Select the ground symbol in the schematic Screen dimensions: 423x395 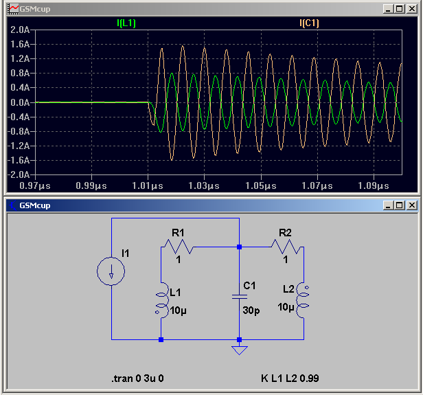[239, 350]
